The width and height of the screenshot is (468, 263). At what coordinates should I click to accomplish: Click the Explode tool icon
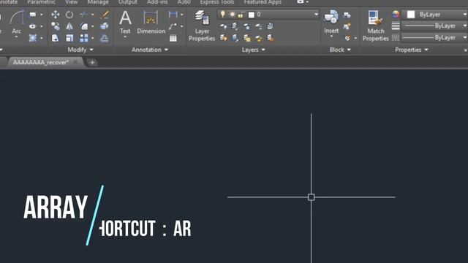click(104, 26)
